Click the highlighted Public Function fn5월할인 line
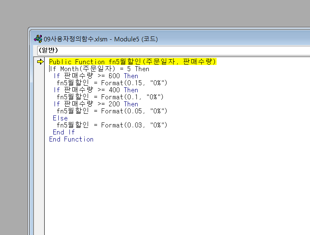Image resolution: width=310 pixels, height=235 pixels. click(x=133, y=62)
